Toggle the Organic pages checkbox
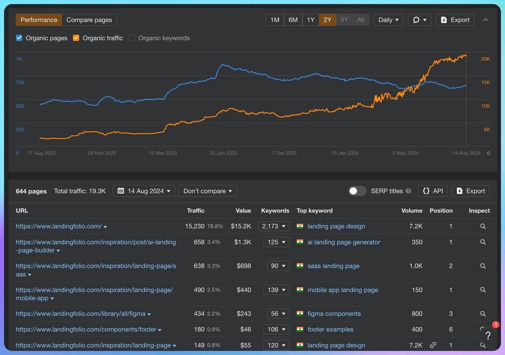The height and width of the screenshot is (355, 505). (x=19, y=38)
